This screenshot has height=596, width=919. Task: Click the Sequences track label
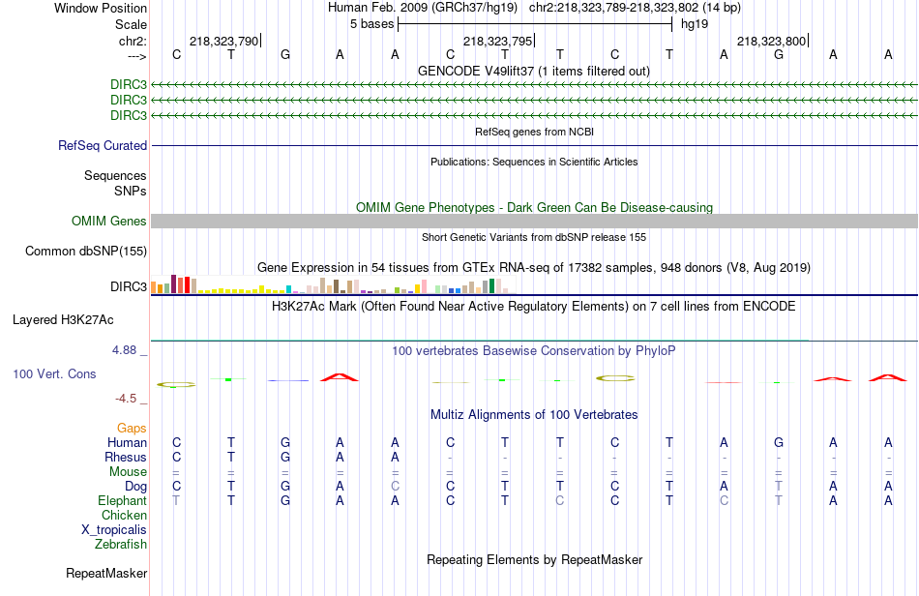115,175
